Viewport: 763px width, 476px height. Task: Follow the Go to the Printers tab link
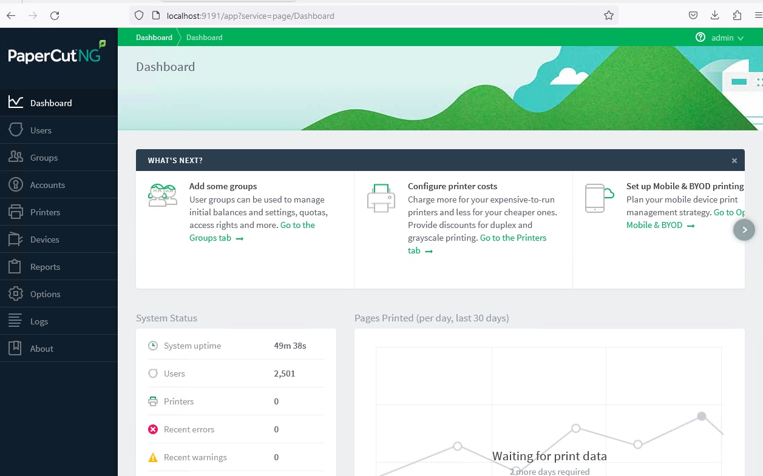[x=513, y=238]
